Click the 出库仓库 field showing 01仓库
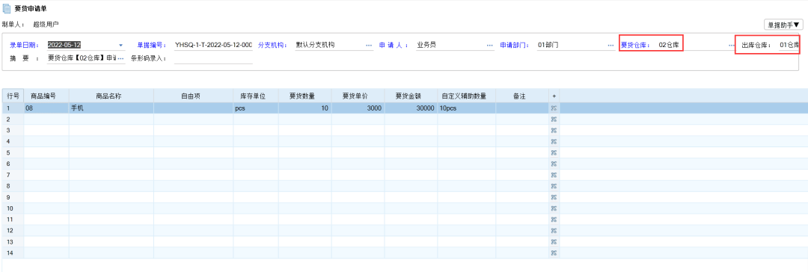Image resolution: width=808 pixels, height=272 pixels. coord(788,46)
